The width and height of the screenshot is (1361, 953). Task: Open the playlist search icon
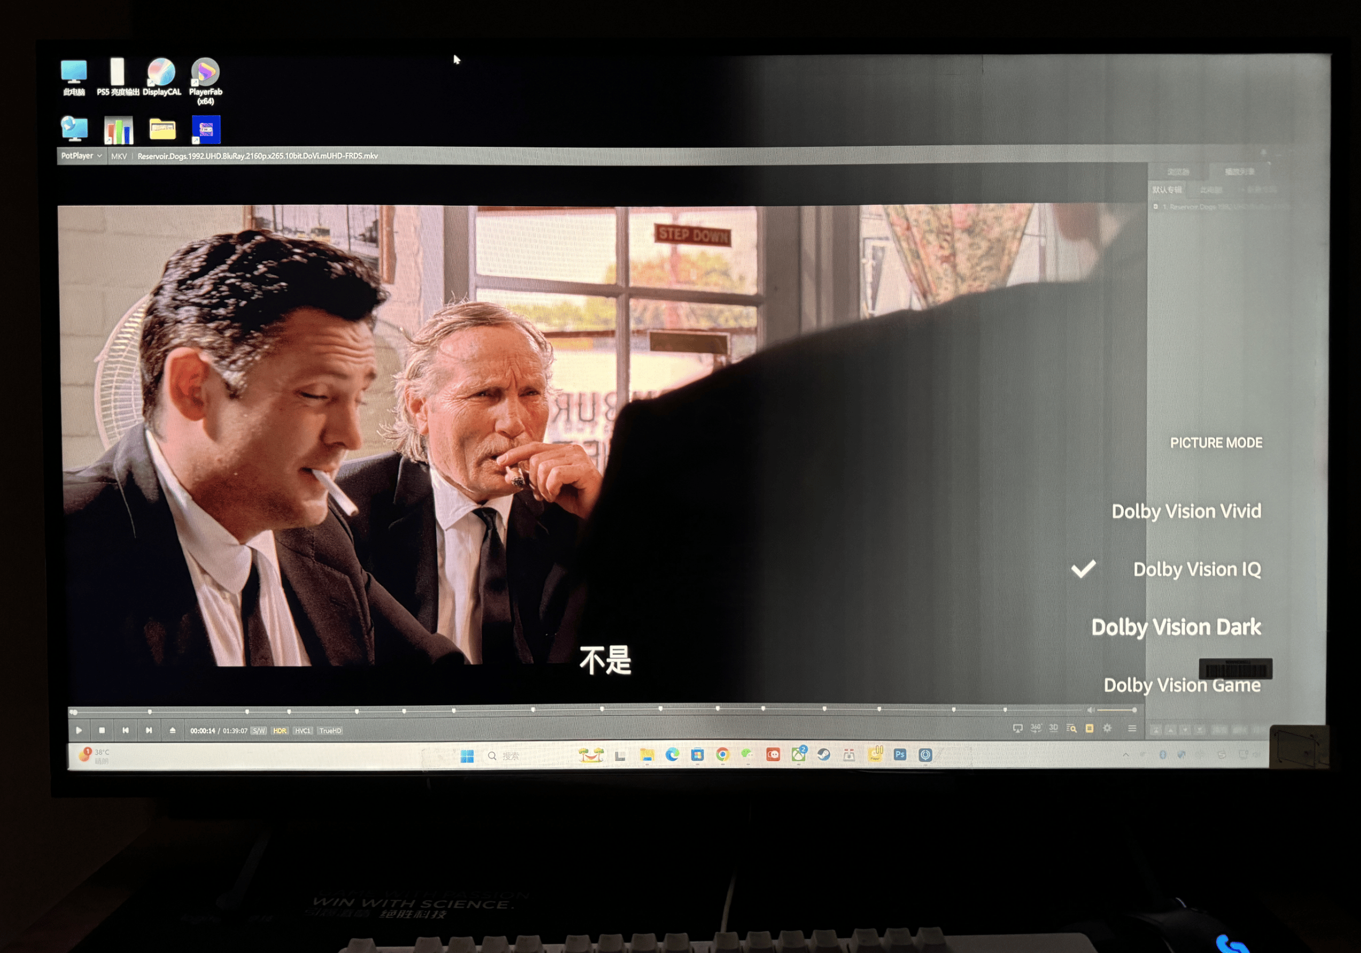click(x=1071, y=729)
